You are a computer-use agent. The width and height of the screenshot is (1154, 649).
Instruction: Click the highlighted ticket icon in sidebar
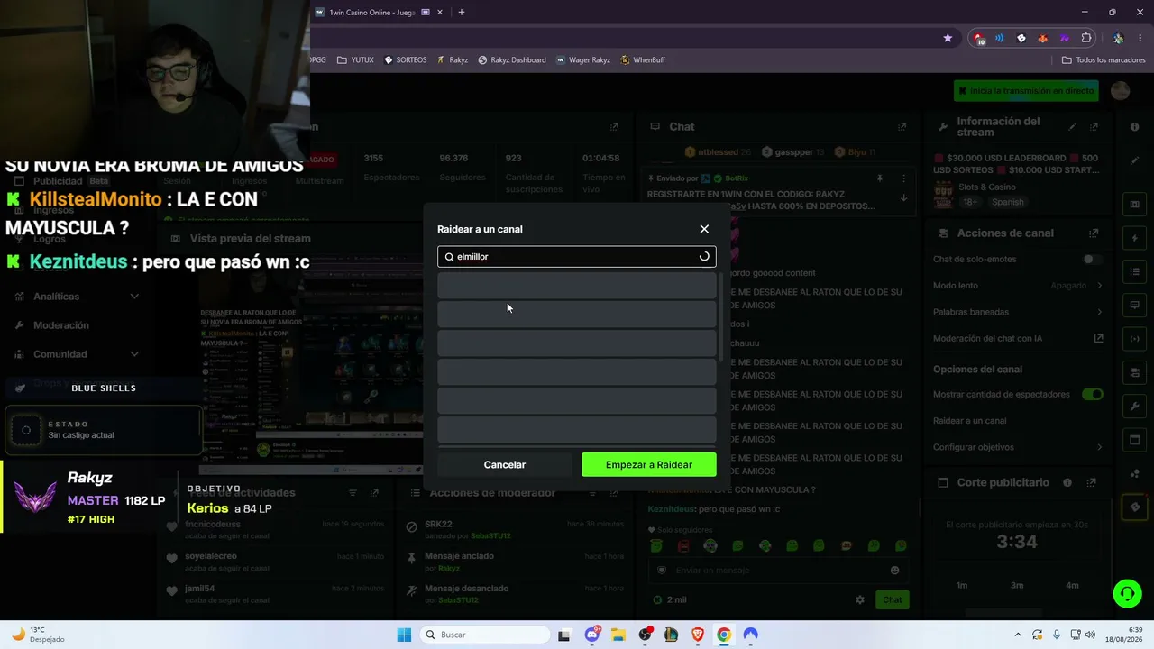(x=1134, y=507)
